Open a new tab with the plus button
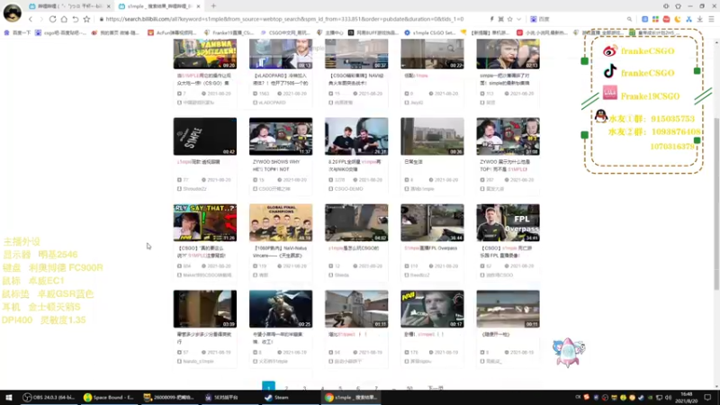This screenshot has width=720, height=405. tap(213, 6)
